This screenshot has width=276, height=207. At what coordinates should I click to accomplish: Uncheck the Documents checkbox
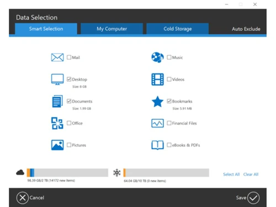(69, 101)
